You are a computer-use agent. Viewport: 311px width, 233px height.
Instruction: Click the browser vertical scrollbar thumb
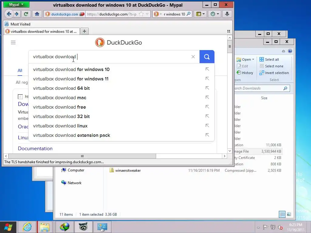pos(230,47)
